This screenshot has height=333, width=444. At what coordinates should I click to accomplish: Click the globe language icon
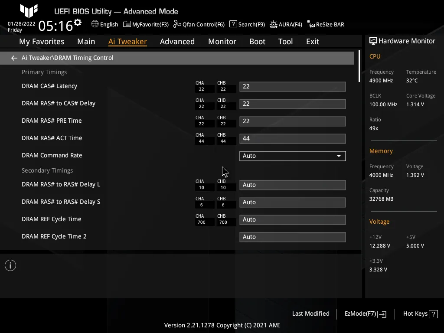pyautogui.click(x=95, y=24)
